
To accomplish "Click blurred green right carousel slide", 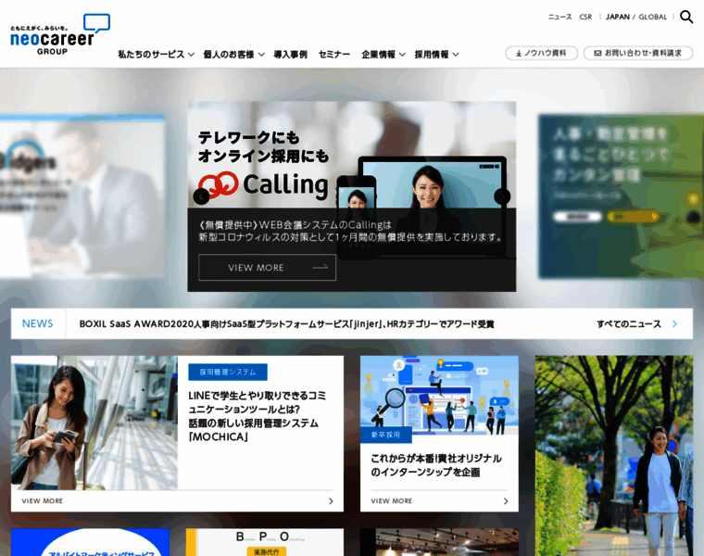I will click(622, 196).
